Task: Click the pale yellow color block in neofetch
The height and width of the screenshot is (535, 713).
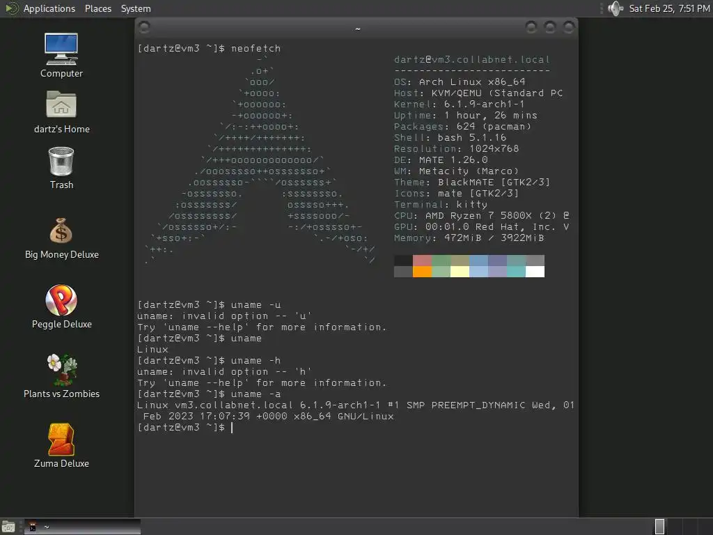Action: tap(460, 272)
